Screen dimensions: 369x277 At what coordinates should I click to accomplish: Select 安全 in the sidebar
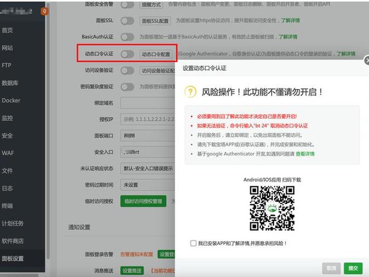coord(7,136)
